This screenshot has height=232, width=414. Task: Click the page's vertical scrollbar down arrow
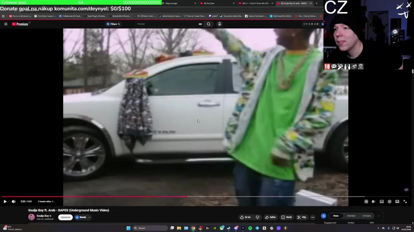(413, 223)
